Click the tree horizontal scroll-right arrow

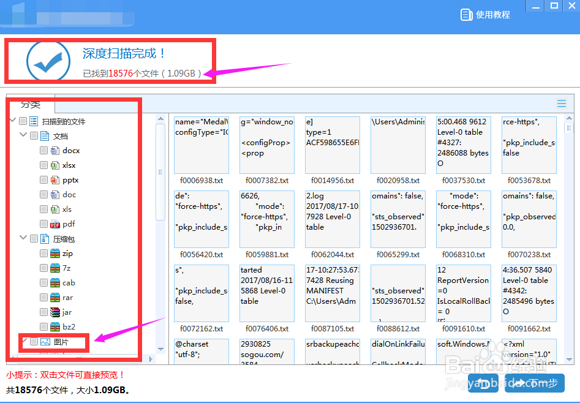click(151, 359)
